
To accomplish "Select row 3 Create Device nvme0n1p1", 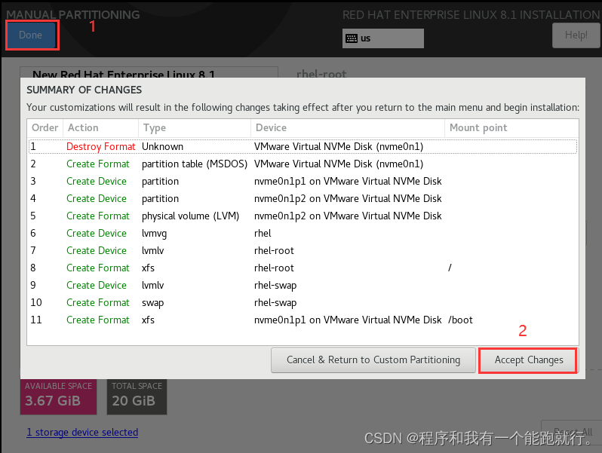I will pos(303,181).
